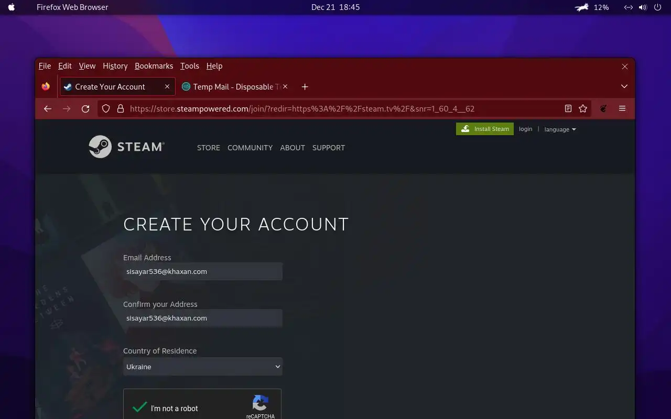Switch to the Temp Mail tab
Image resolution: width=671 pixels, height=419 pixels.
click(235, 86)
